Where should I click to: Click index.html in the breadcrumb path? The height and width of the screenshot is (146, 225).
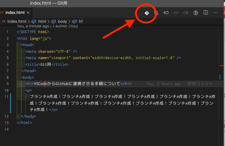17,21
